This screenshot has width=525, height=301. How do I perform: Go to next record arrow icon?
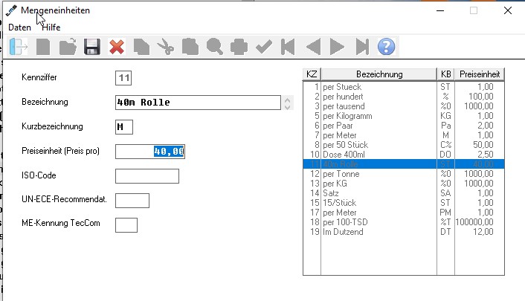337,47
